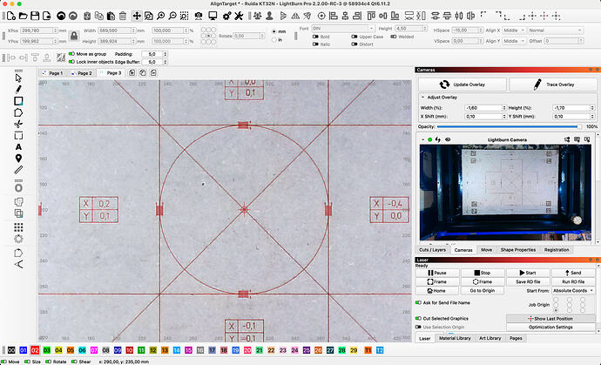Image resolution: width=601 pixels, height=365 pixels.
Task: Click the Zoom In magnifier icon
Action: point(160,16)
